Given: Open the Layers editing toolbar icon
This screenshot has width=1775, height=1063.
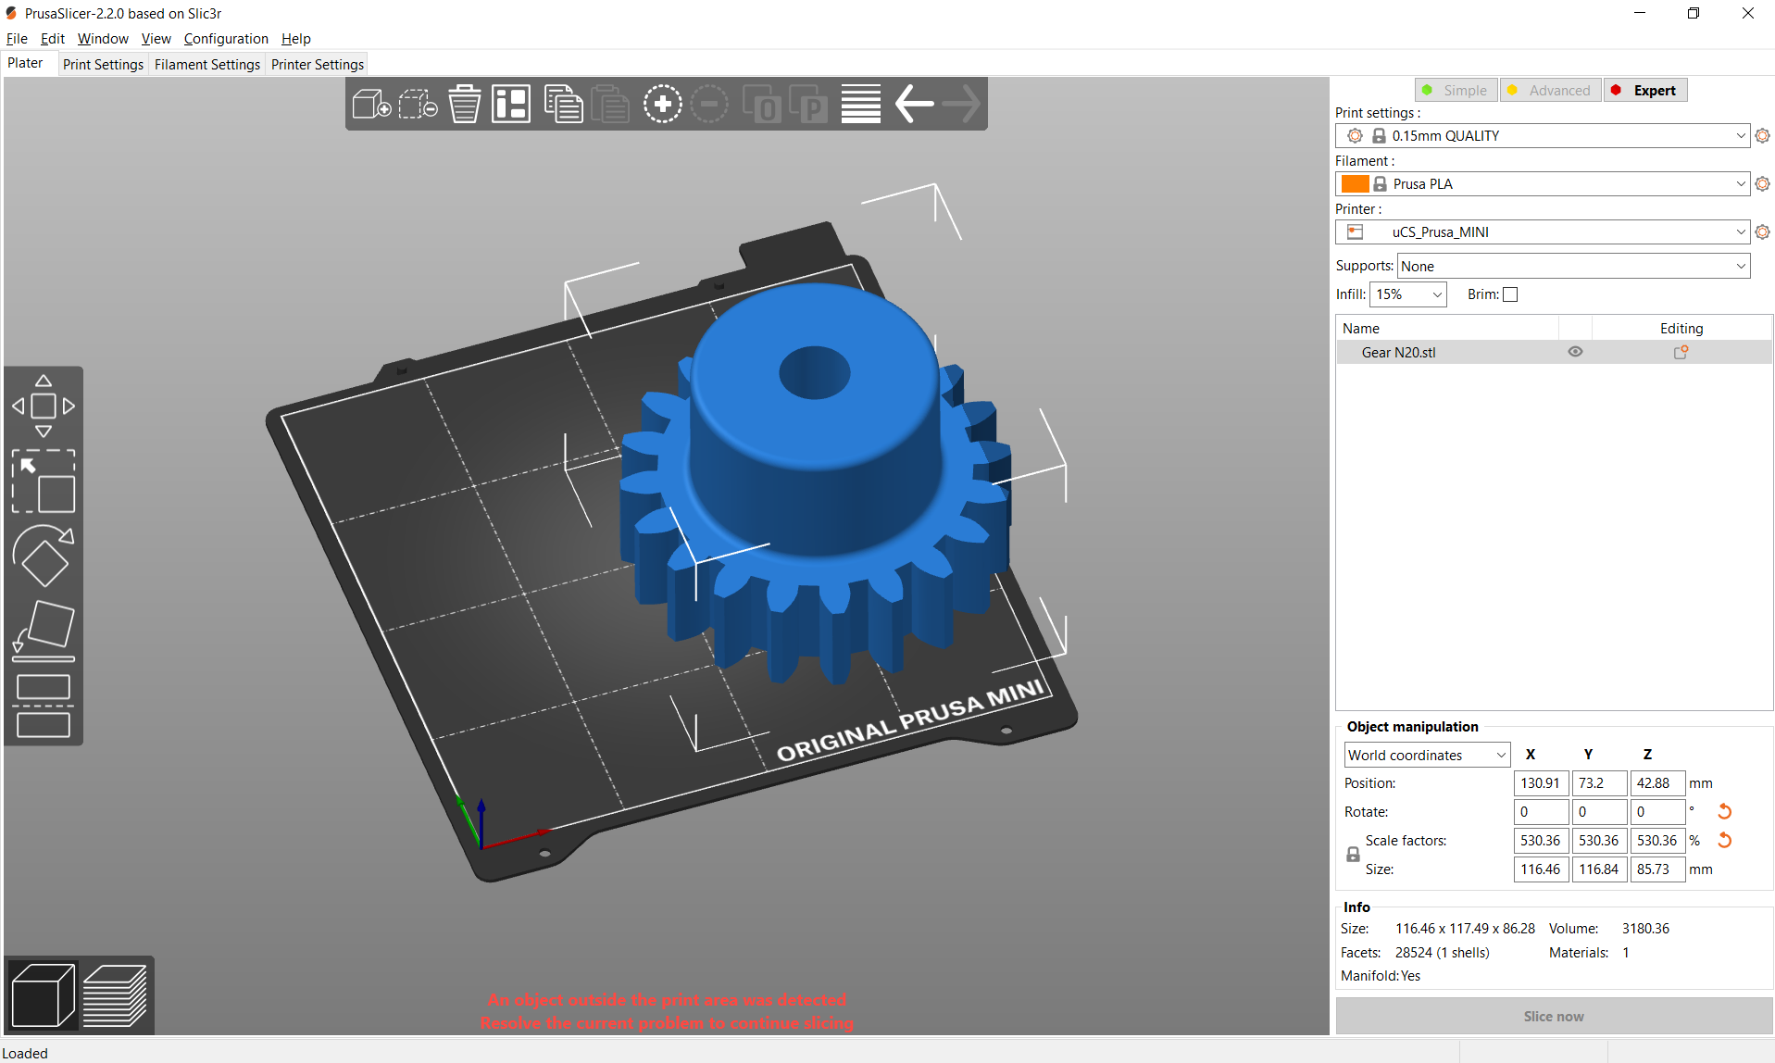Looking at the screenshot, I should [861, 104].
